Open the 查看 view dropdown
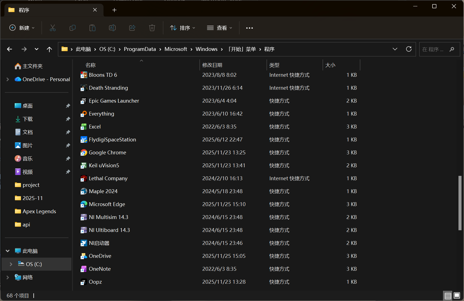 (x=220, y=28)
